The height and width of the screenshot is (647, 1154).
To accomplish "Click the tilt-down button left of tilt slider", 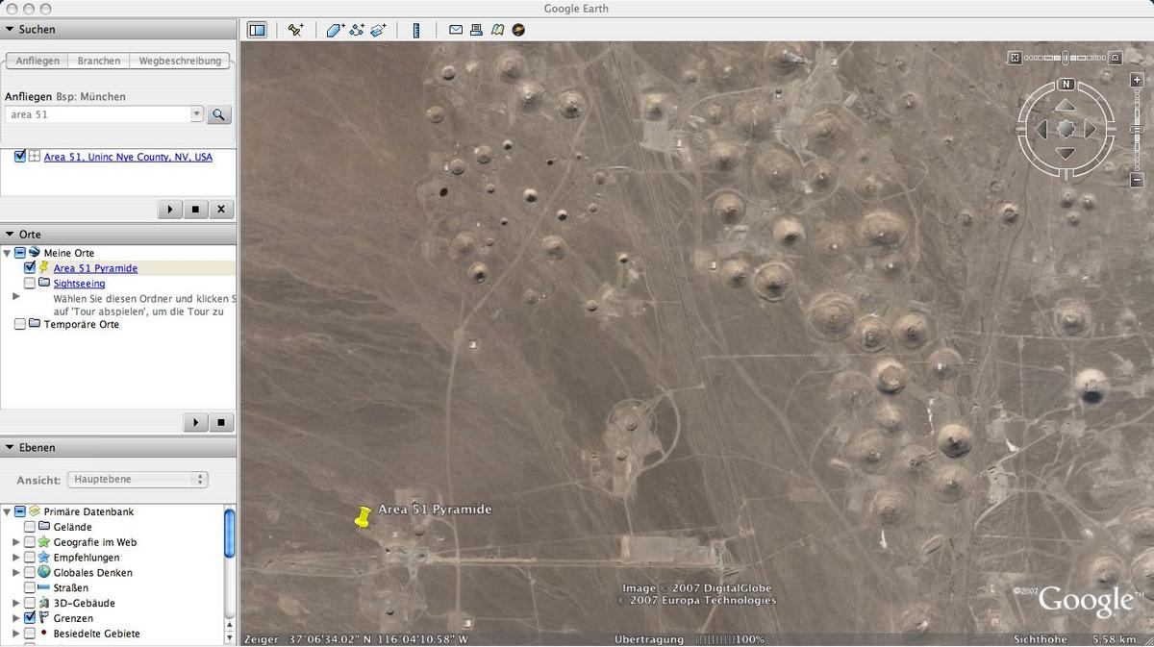I will pos(1015,58).
